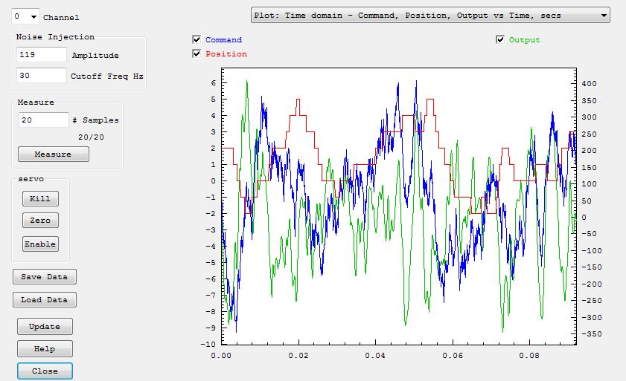Click the servo Zero button

40,221
